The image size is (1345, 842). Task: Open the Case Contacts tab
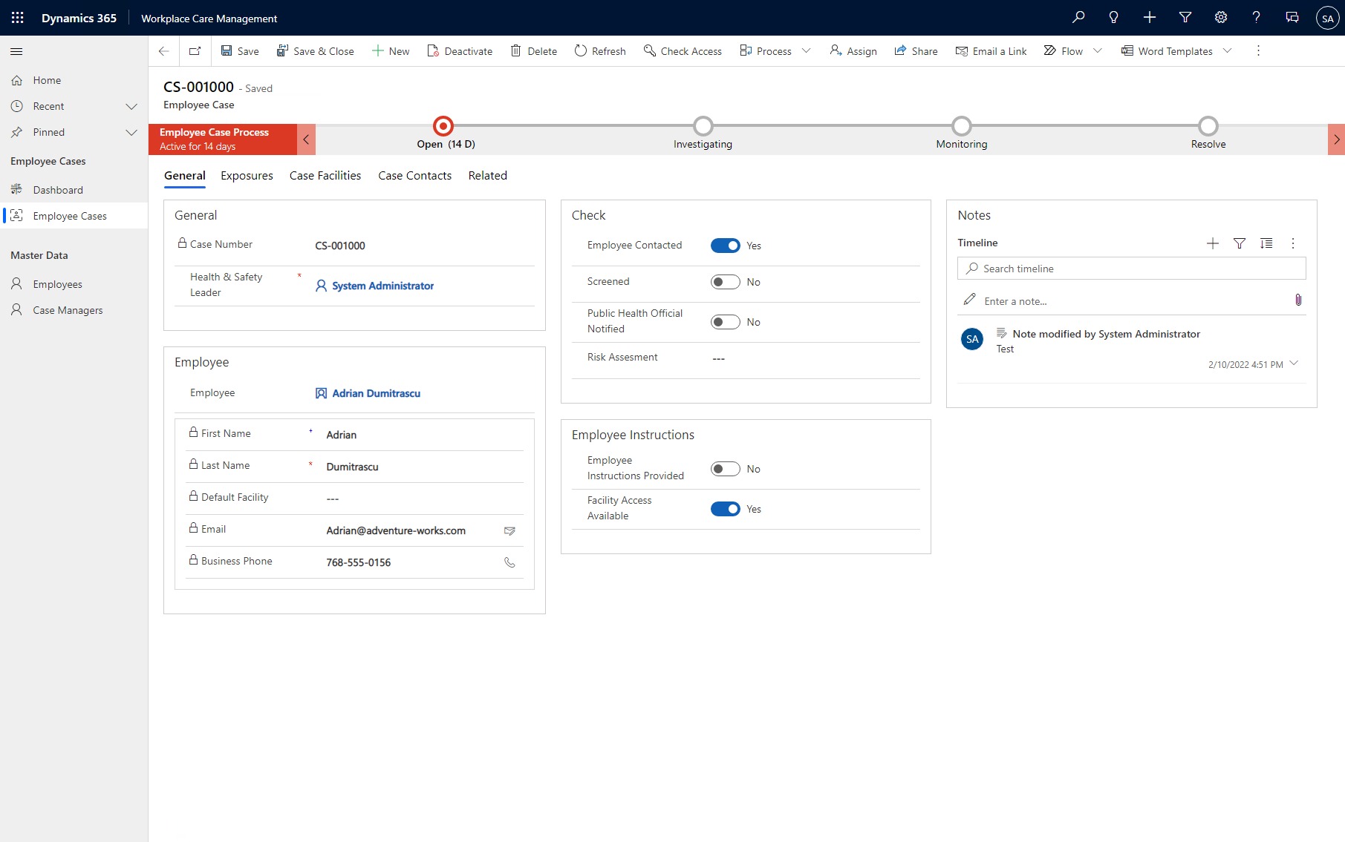click(414, 176)
